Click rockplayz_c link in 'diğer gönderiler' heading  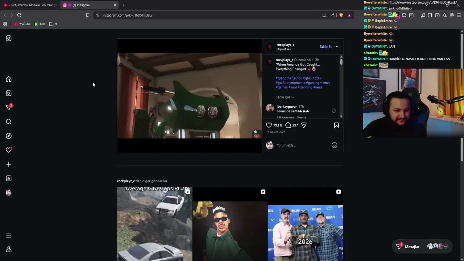(126, 181)
